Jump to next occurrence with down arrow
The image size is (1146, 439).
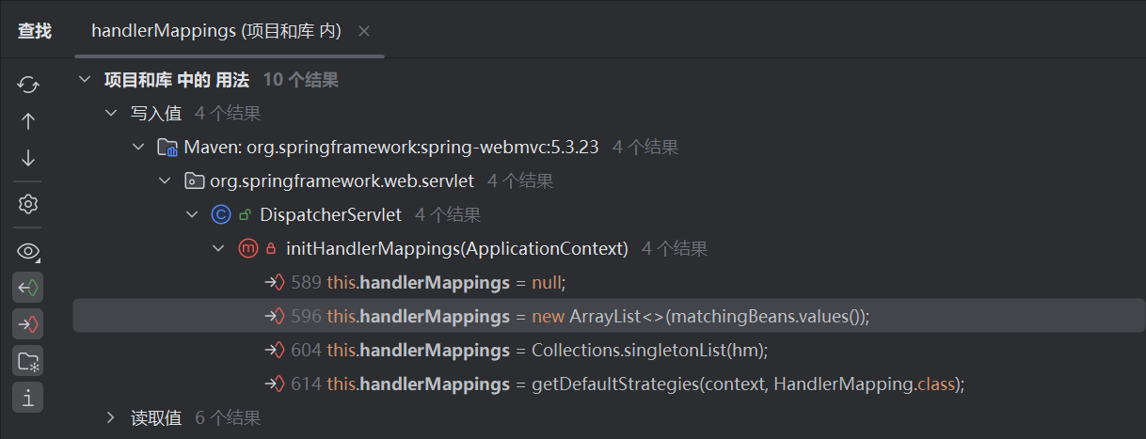(x=28, y=158)
